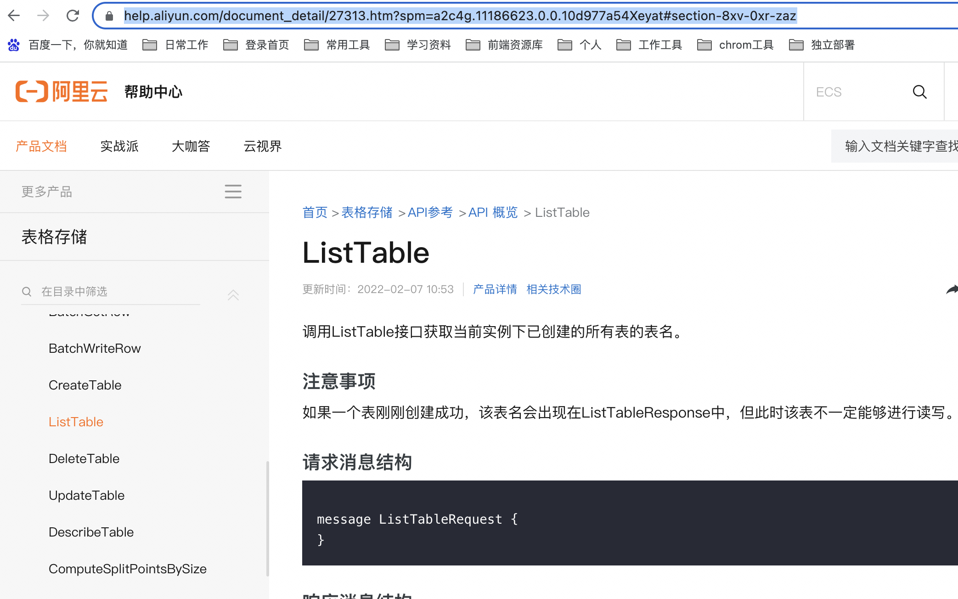The height and width of the screenshot is (599, 958).
Task: Select ComputeSplitPointsBySize in the sidebar
Action: point(127,569)
